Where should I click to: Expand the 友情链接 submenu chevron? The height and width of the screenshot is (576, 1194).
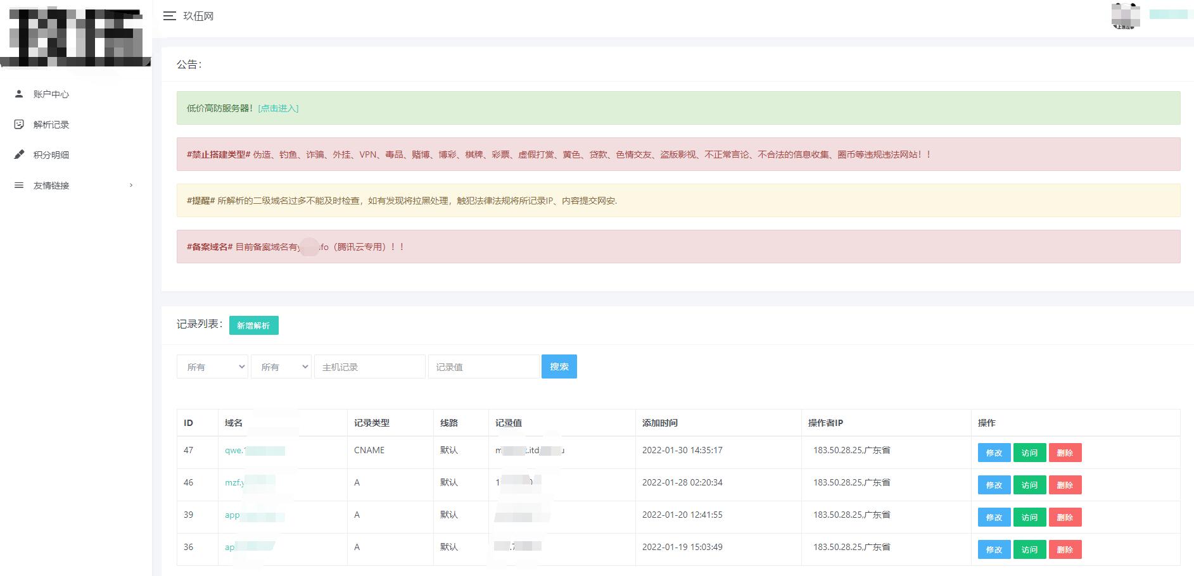(x=131, y=185)
